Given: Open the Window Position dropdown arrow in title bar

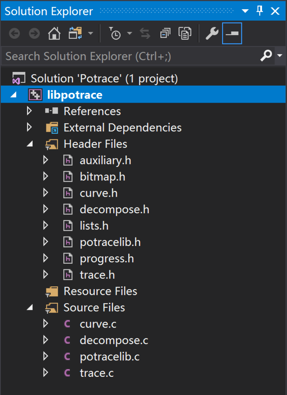Looking at the screenshot, I should tap(245, 11).
